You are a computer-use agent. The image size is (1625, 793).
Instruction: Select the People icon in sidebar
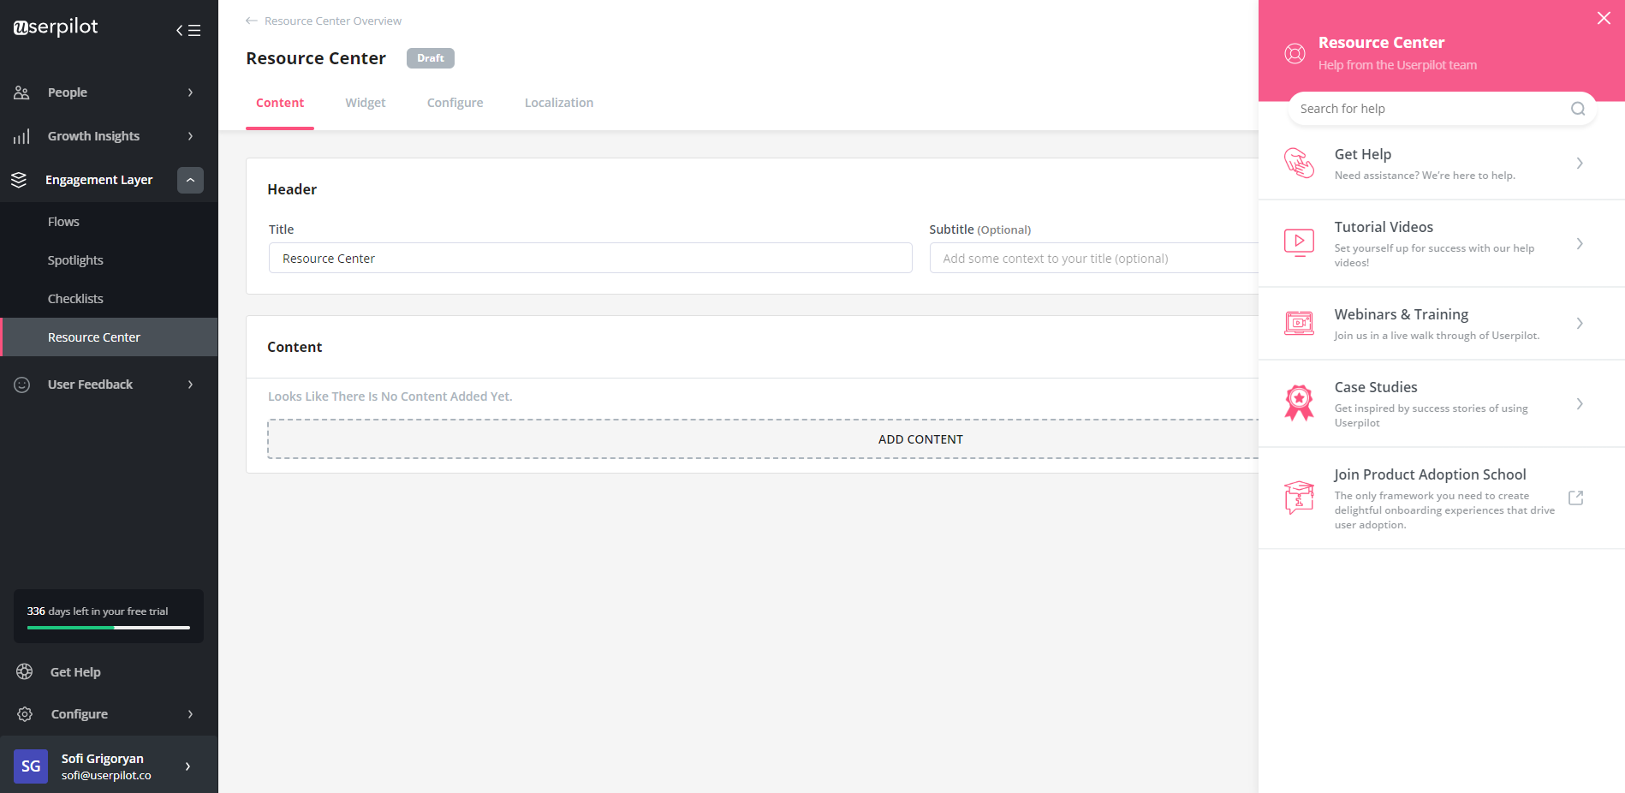(21, 92)
